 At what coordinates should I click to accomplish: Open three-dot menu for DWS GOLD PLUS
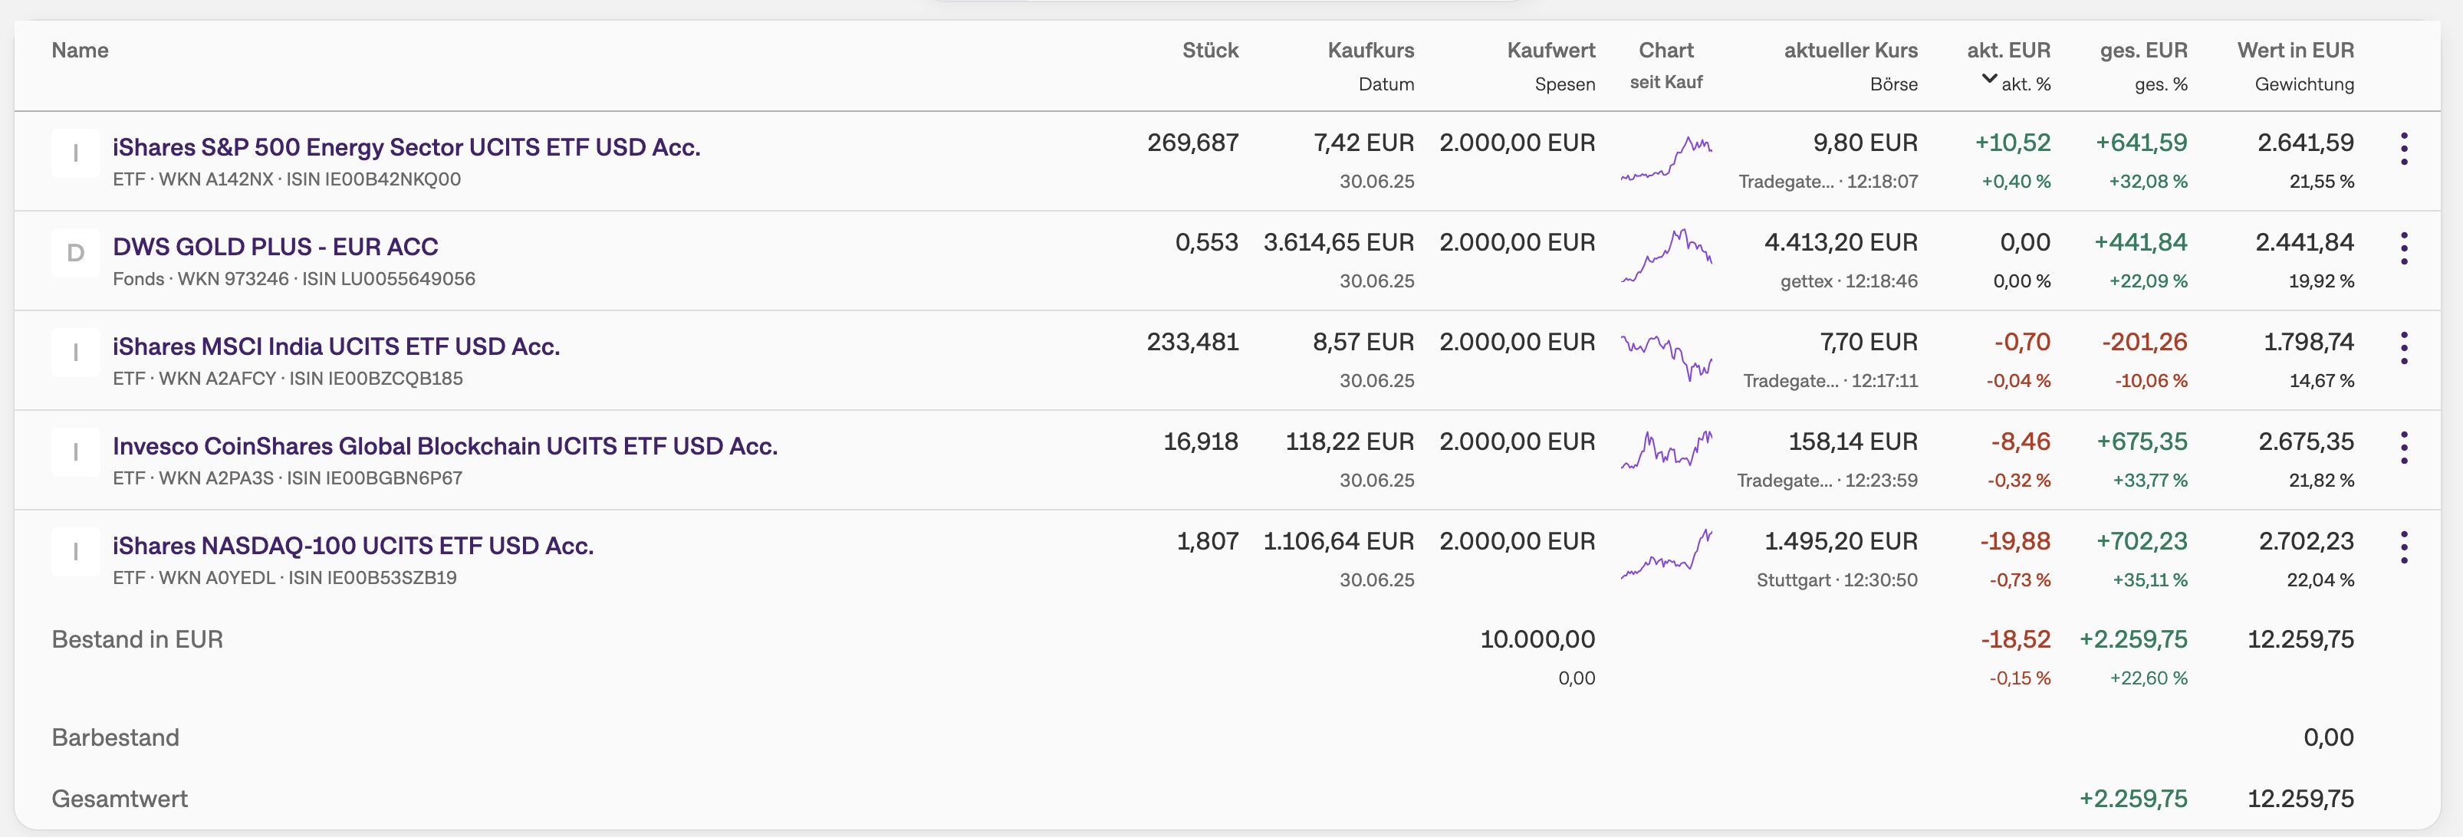point(2404,248)
